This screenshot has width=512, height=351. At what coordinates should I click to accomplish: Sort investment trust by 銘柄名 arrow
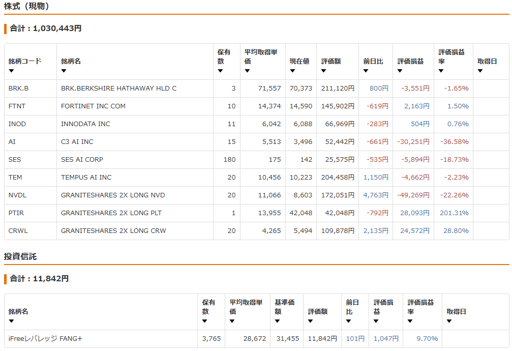click(11, 321)
